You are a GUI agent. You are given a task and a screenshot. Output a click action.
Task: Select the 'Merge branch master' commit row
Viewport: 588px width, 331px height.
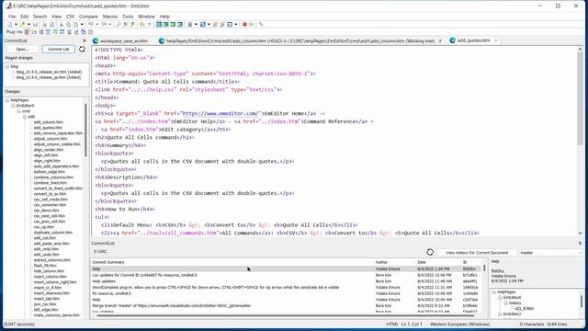pyautogui.click(x=286, y=306)
